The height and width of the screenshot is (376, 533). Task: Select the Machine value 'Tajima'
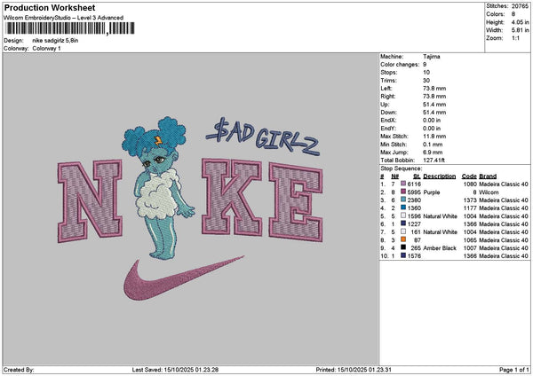coord(432,57)
